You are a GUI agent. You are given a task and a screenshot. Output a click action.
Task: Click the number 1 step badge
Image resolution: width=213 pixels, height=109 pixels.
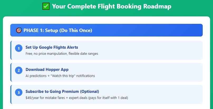[x=18, y=48]
